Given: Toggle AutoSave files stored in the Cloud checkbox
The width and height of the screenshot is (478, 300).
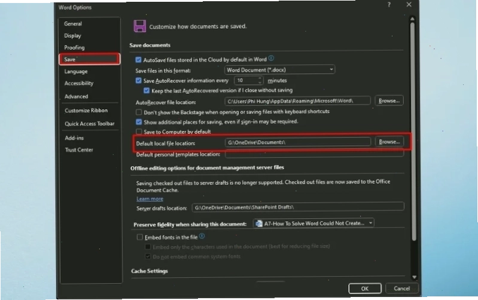Looking at the screenshot, I should (x=138, y=60).
